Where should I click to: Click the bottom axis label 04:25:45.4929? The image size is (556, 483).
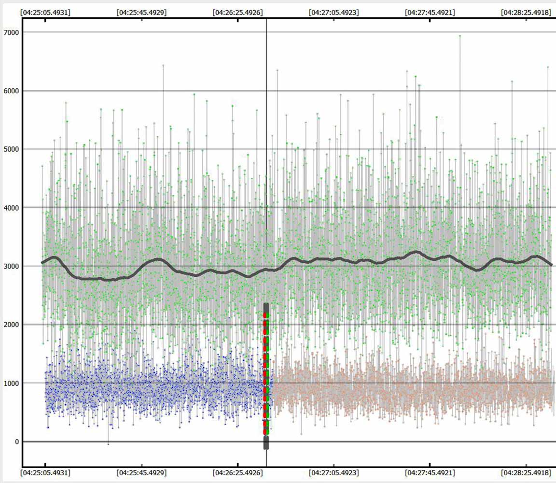point(141,473)
